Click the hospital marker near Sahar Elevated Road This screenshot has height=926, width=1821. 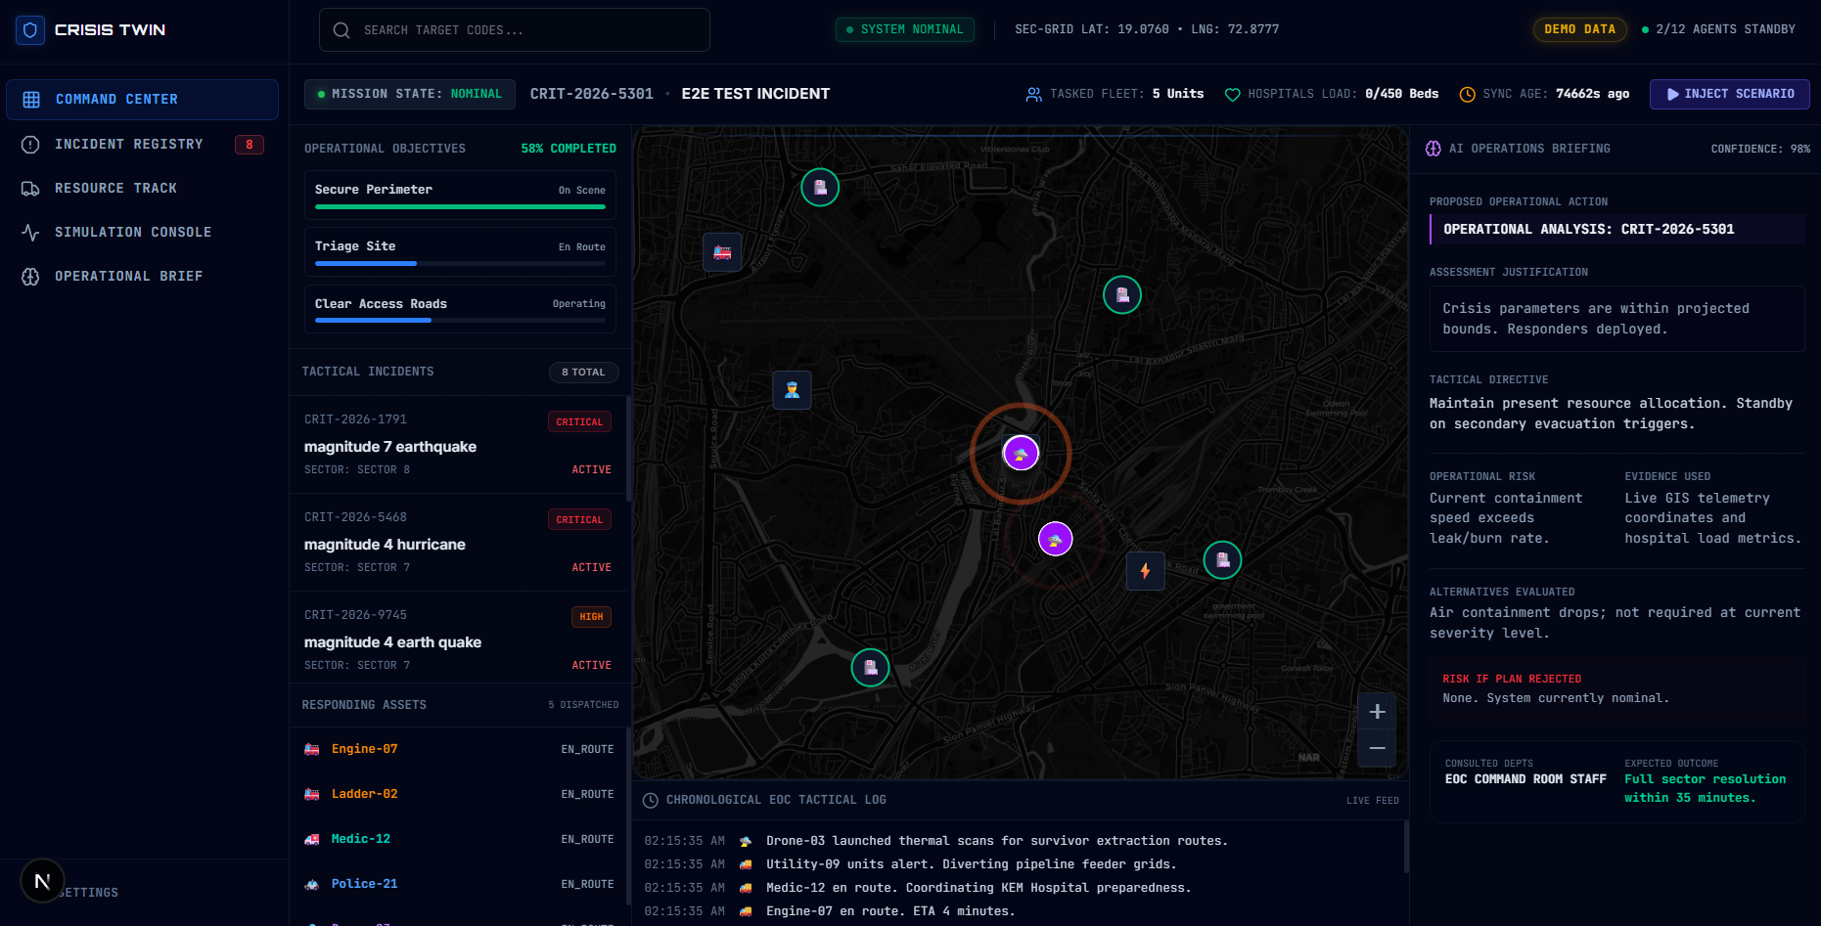(x=820, y=188)
